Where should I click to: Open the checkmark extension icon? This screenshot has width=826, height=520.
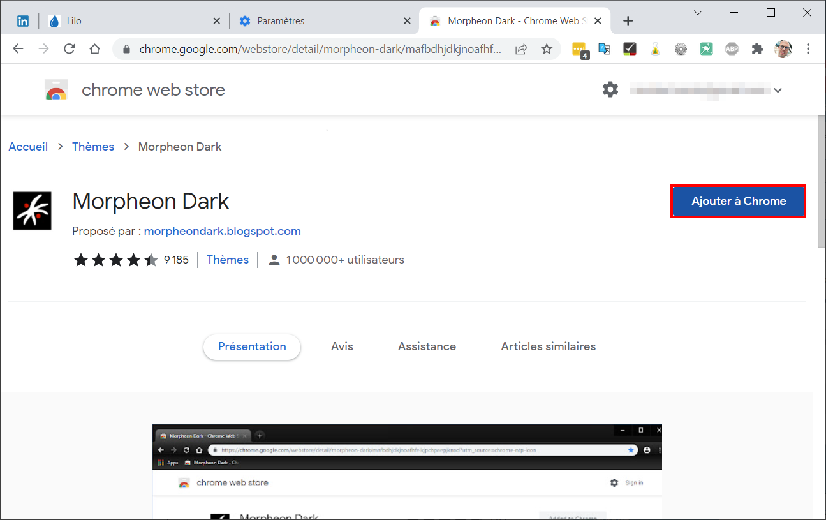point(630,49)
